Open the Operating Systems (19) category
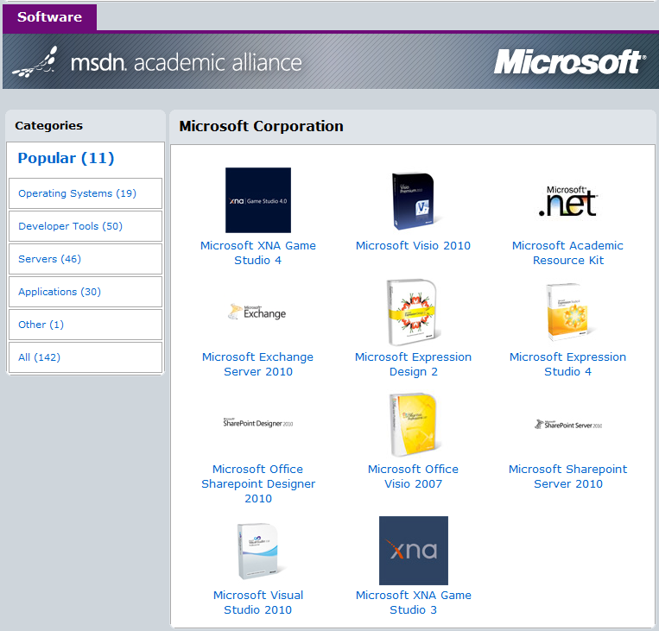Viewport: 659px width, 631px height. [x=86, y=193]
